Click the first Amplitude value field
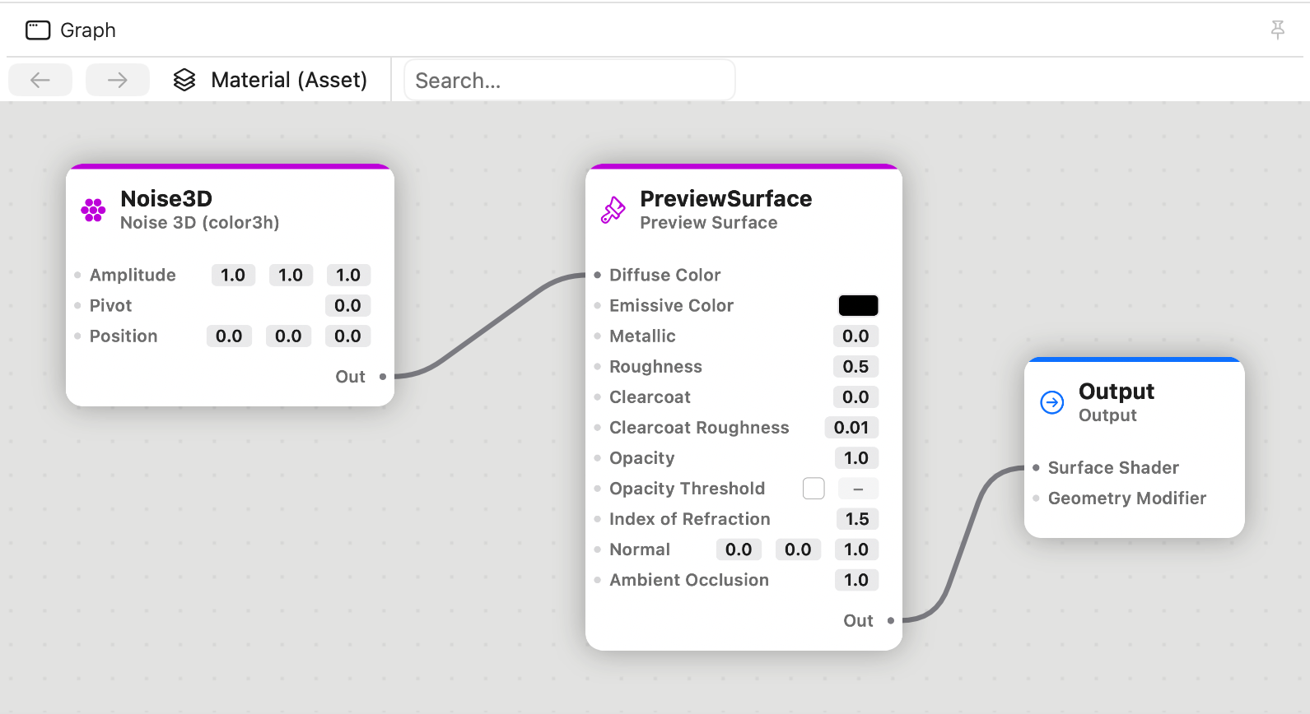The width and height of the screenshot is (1310, 714). click(x=233, y=275)
